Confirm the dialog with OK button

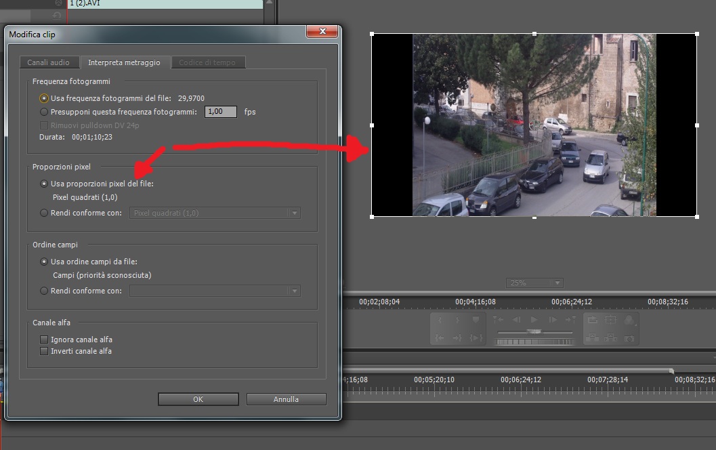click(x=198, y=399)
